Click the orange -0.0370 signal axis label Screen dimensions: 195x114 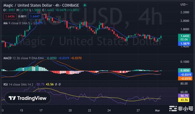[x=185, y=79]
